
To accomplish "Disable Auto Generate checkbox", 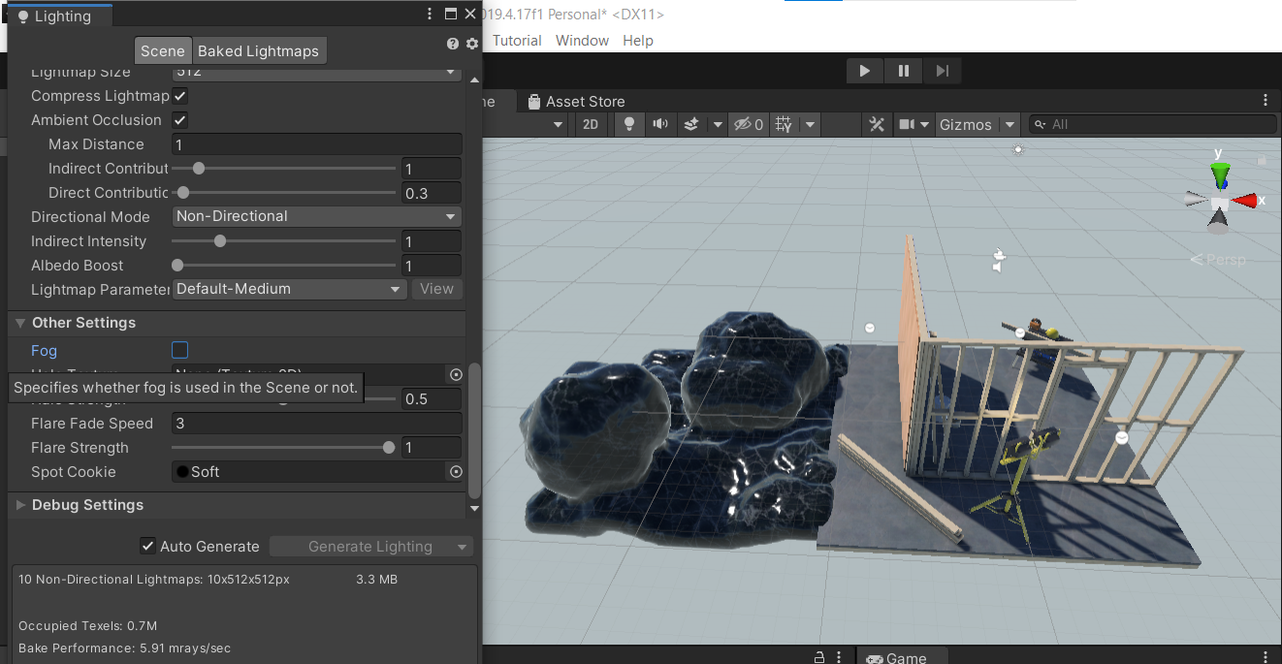I will [x=147, y=546].
